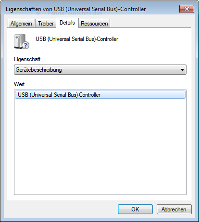This screenshot has width=199, height=222.
Task: Click blank panel area below the Wert list
Action: pyautogui.click(x=99, y=197)
